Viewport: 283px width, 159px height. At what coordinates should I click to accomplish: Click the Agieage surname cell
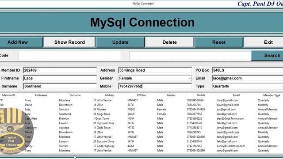(x=64, y=128)
